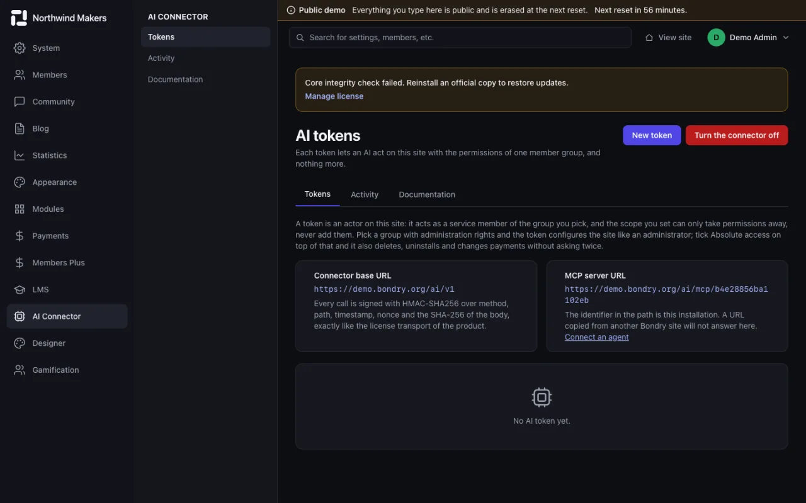
Task: Create a token with the New token button
Action: [x=652, y=135]
